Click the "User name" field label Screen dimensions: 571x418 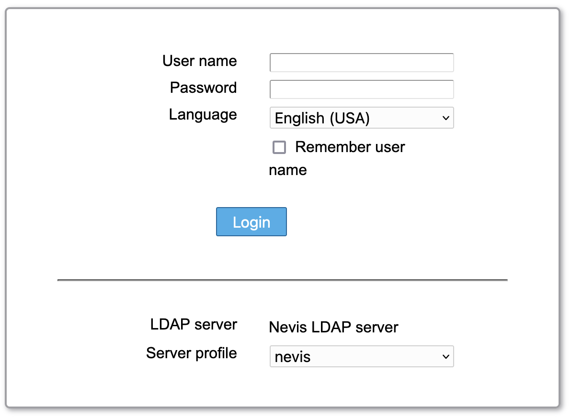pos(199,61)
